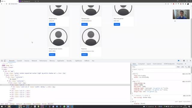Screen dimensions: 192x108
Task: Open the Memory tab
Action: (x=52, y=61)
